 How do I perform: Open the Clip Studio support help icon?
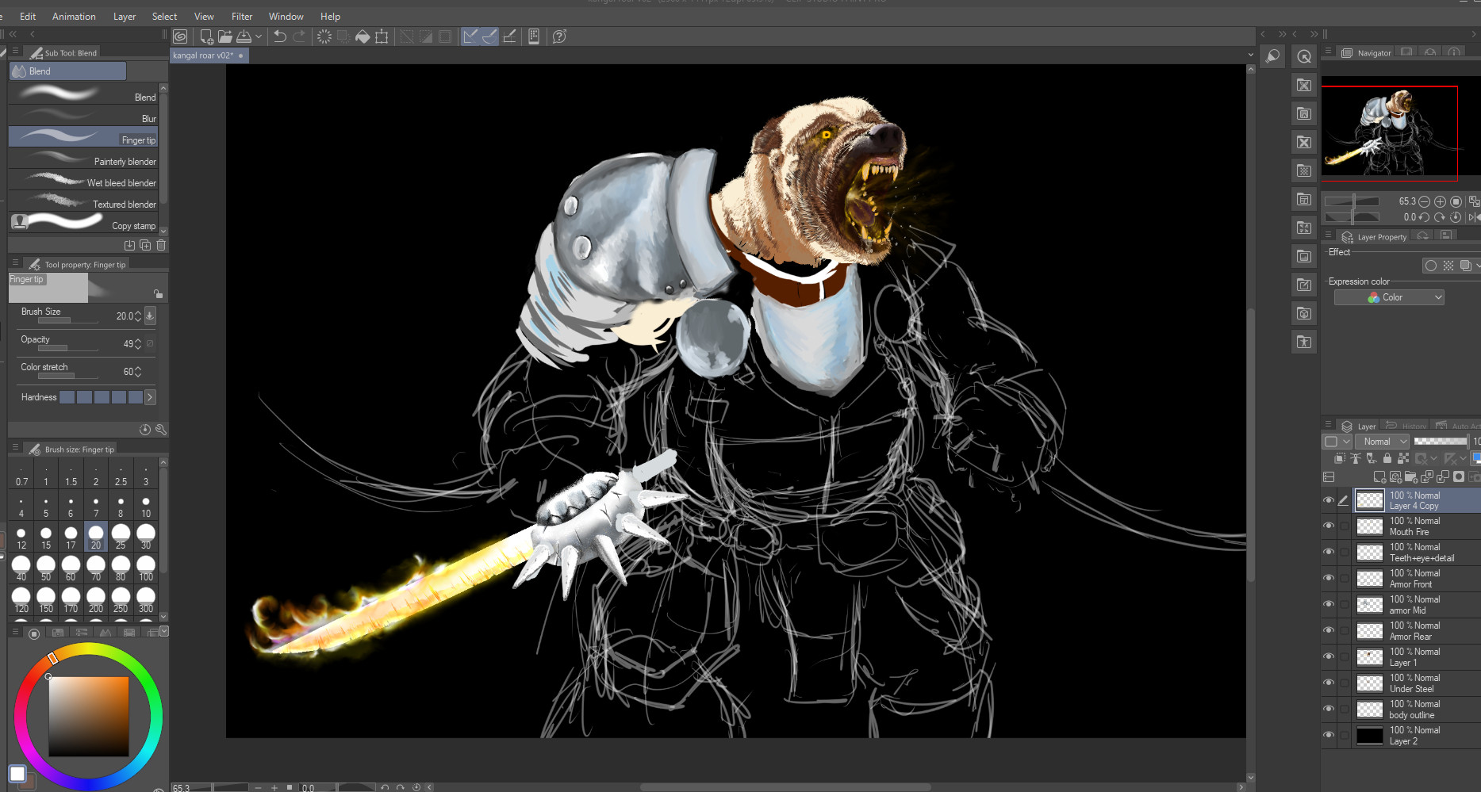[x=559, y=36]
